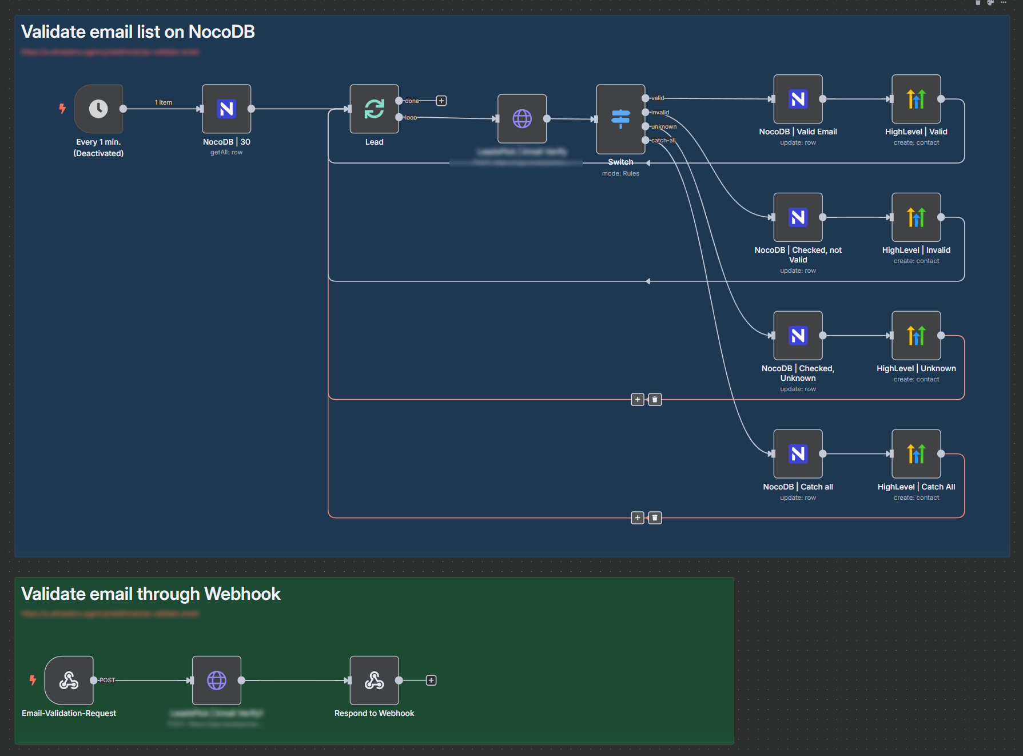The width and height of the screenshot is (1023, 756).
Task: Click the POST output label on the webhook node
Action: tap(107, 681)
